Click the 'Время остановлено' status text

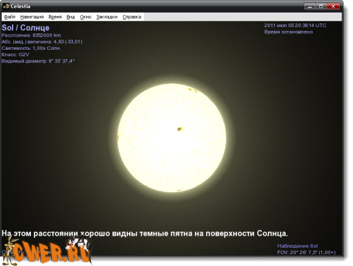[289, 32]
